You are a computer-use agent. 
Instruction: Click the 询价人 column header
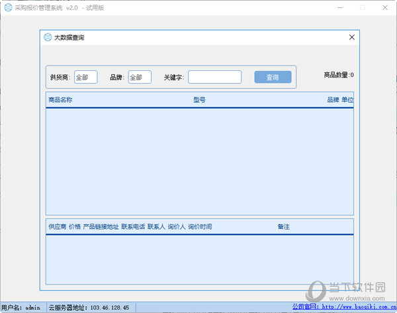coord(177,227)
